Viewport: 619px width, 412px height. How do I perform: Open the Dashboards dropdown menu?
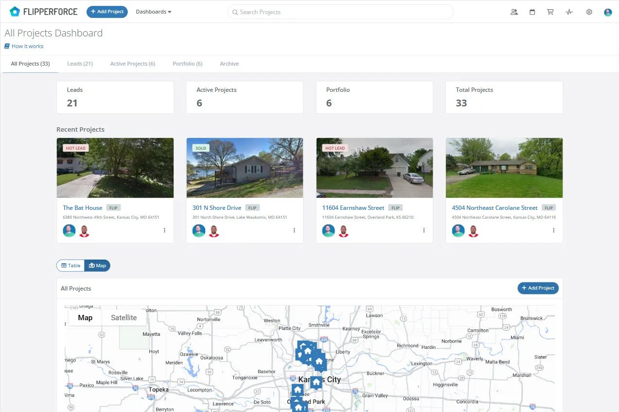tap(153, 11)
